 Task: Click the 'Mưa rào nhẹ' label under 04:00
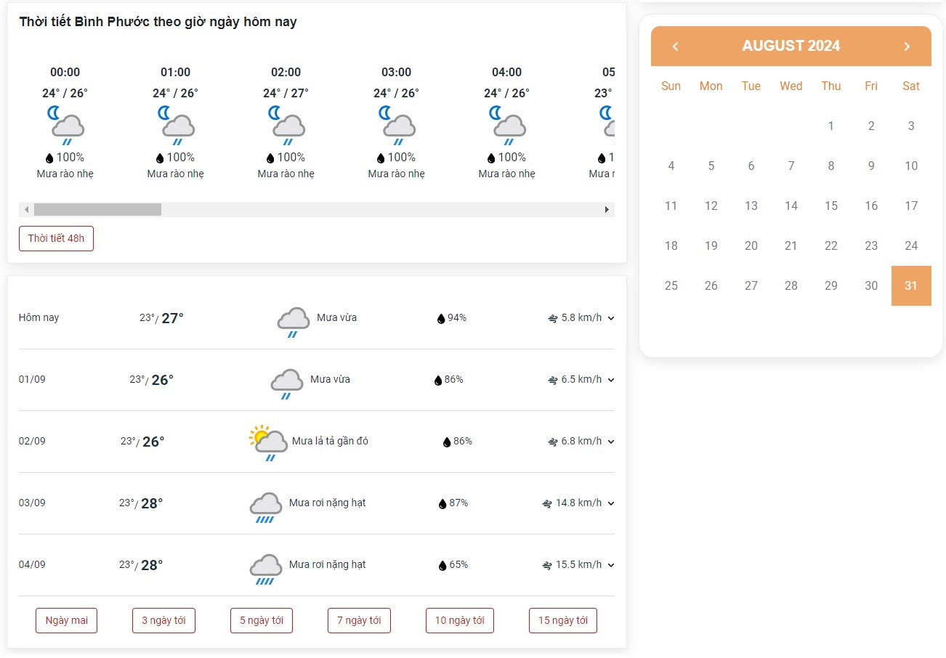click(x=507, y=174)
